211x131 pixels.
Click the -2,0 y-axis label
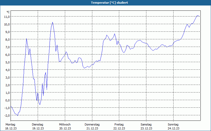click(7, 116)
